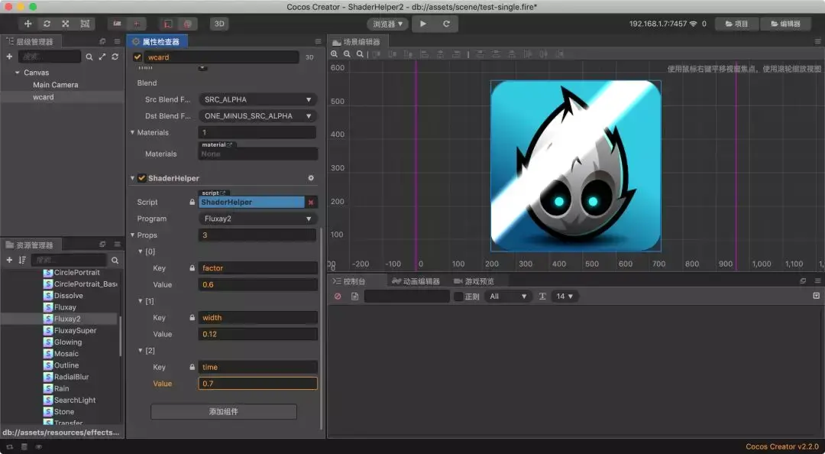The image size is (825, 454).
Task: Click the material None slot
Action: pos(258,154)
